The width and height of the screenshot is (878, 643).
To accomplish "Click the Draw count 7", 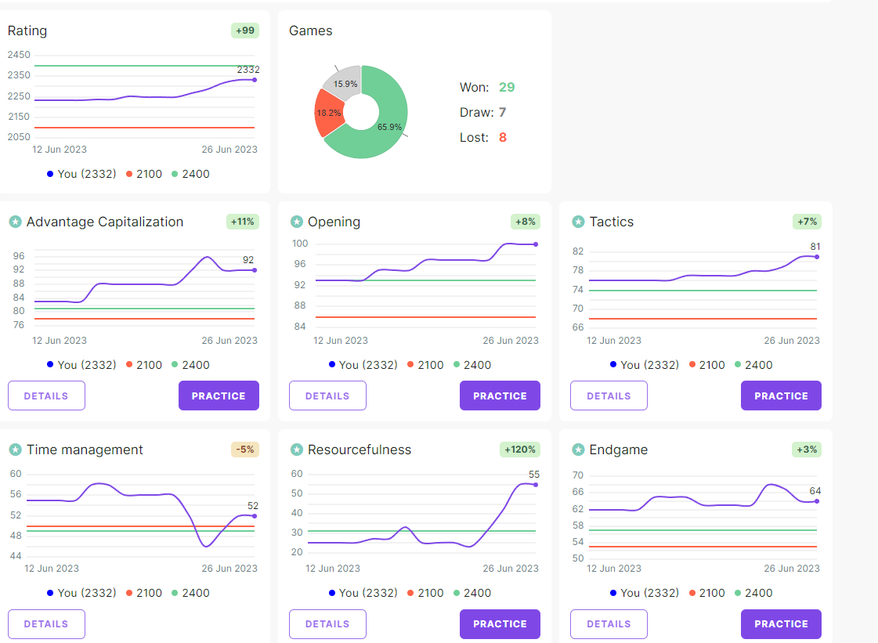I will (x=502, y=113).
